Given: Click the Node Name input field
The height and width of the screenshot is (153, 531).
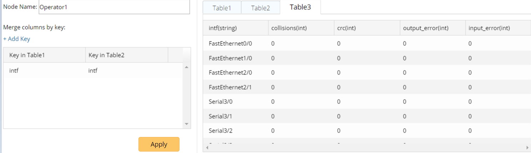Looking at the screenshot, I should (x=114, y=7).
